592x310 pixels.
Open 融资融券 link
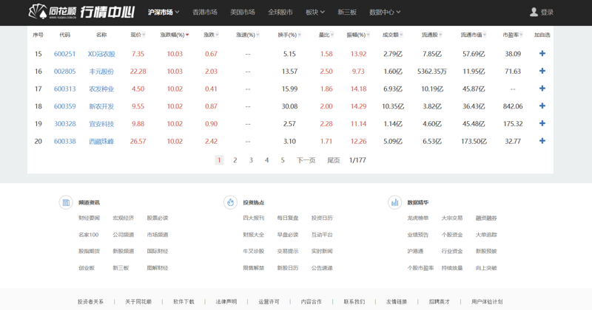pos(486,218)
